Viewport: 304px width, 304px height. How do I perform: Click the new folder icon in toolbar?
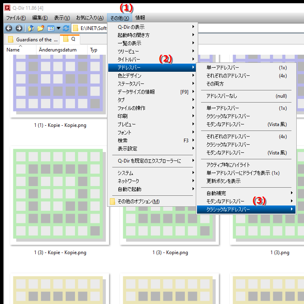click(x=41, y=28)
